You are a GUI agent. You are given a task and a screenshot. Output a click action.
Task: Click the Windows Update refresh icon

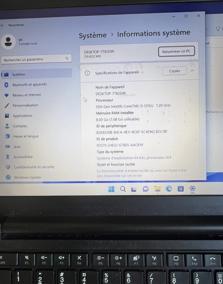pyautogui.click(x=8, y=177)
